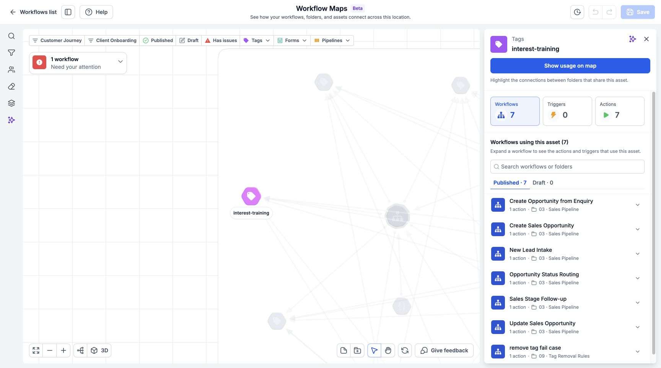Select the pointer cursor tool
Viewport: 661px width, 368px height.
click(x=374, y=350)
